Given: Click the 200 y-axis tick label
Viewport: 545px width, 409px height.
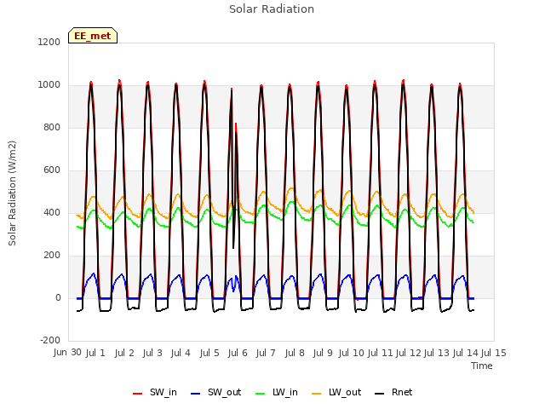Looking at the screenshot, I should [52, 256].
